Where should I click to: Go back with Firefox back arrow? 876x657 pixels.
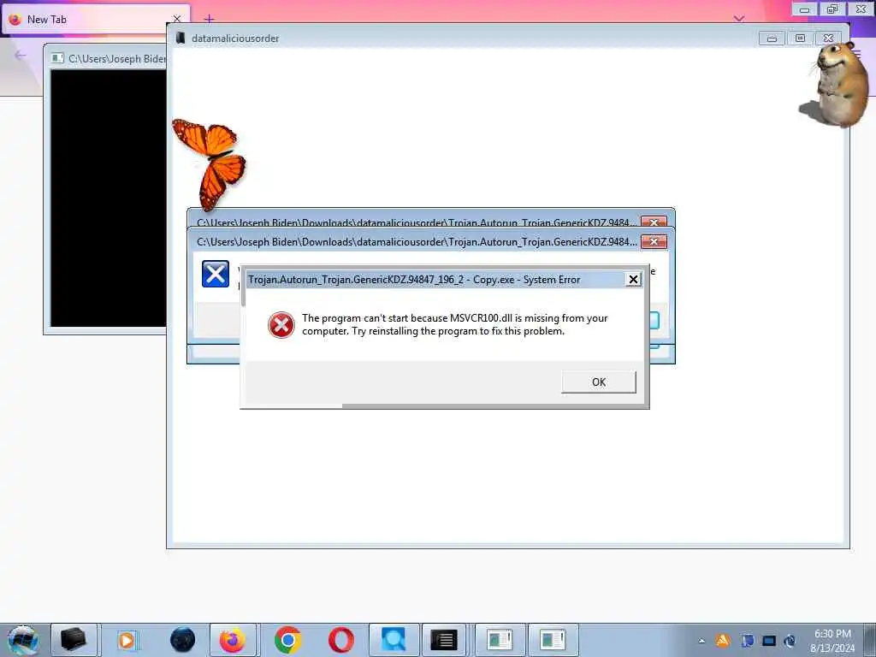(x=21, y=55)
